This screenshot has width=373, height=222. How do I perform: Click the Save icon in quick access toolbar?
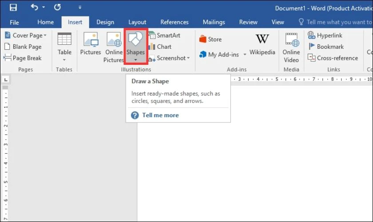13,8
